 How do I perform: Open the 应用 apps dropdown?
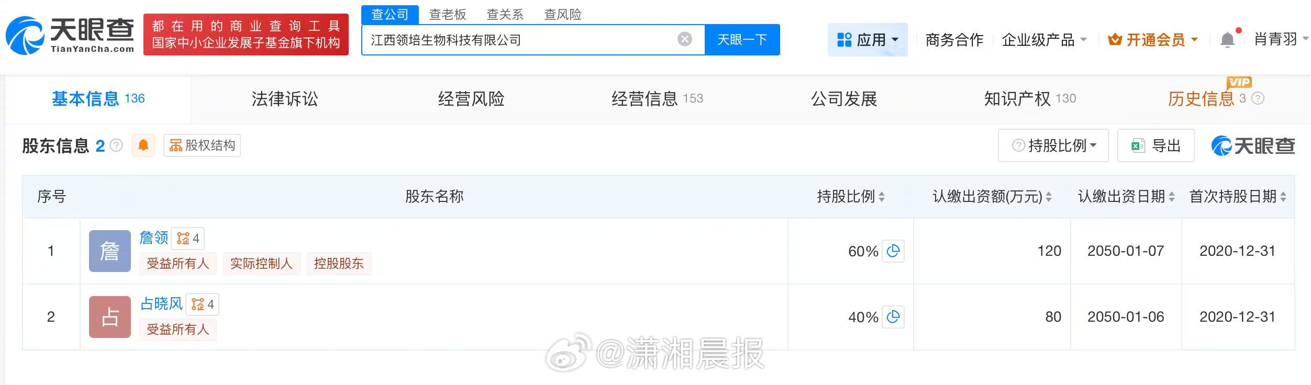(x=868, y=40)
